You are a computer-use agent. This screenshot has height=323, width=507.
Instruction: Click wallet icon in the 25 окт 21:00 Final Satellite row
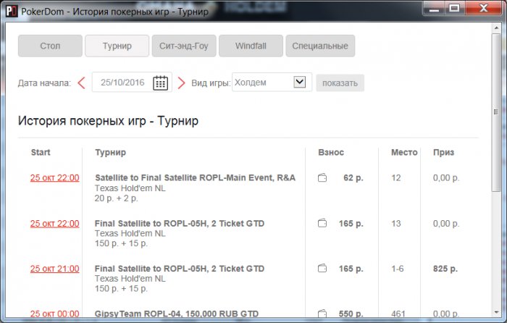pyautogui.click(x=322, y=269)
